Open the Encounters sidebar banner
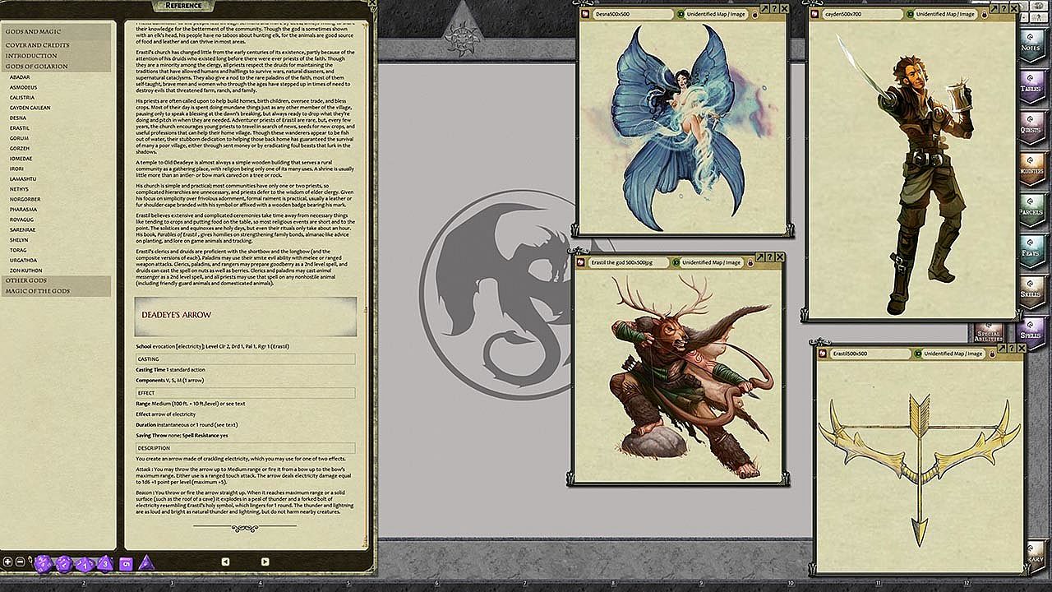Viewport: 1052px width, 592px height. [x=1031, y=168]
